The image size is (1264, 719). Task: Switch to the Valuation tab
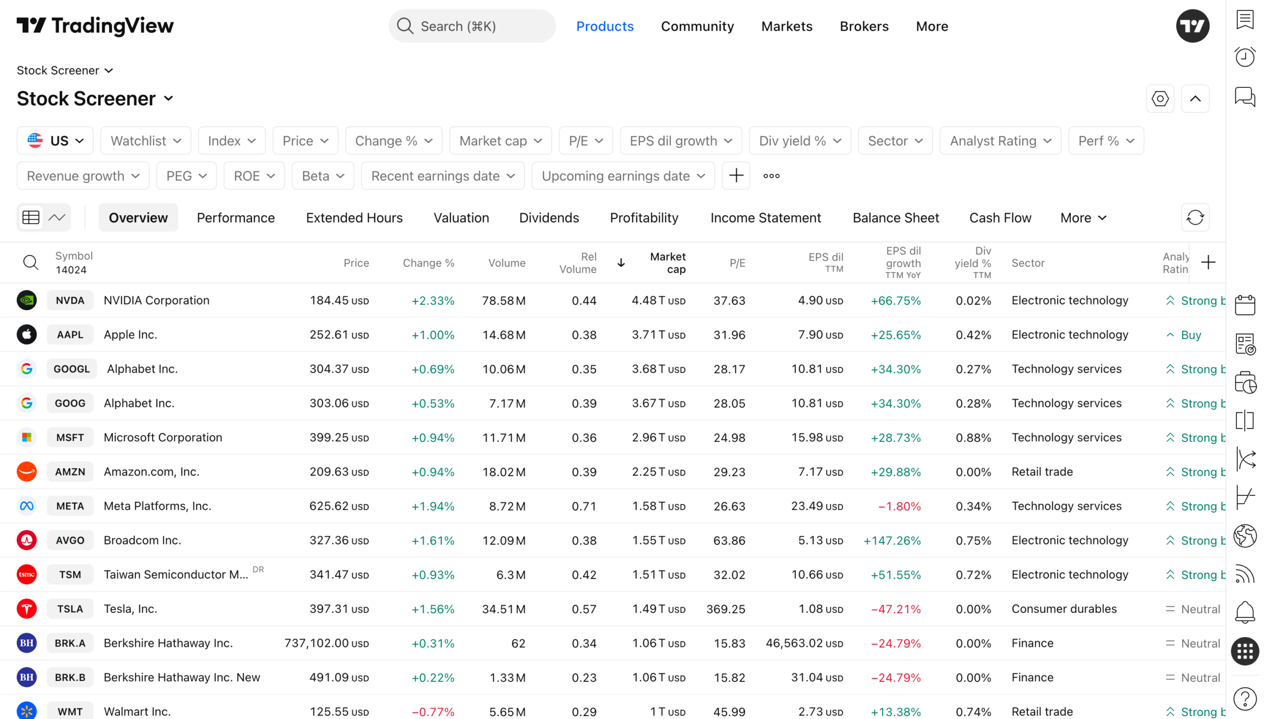(461, 218)
